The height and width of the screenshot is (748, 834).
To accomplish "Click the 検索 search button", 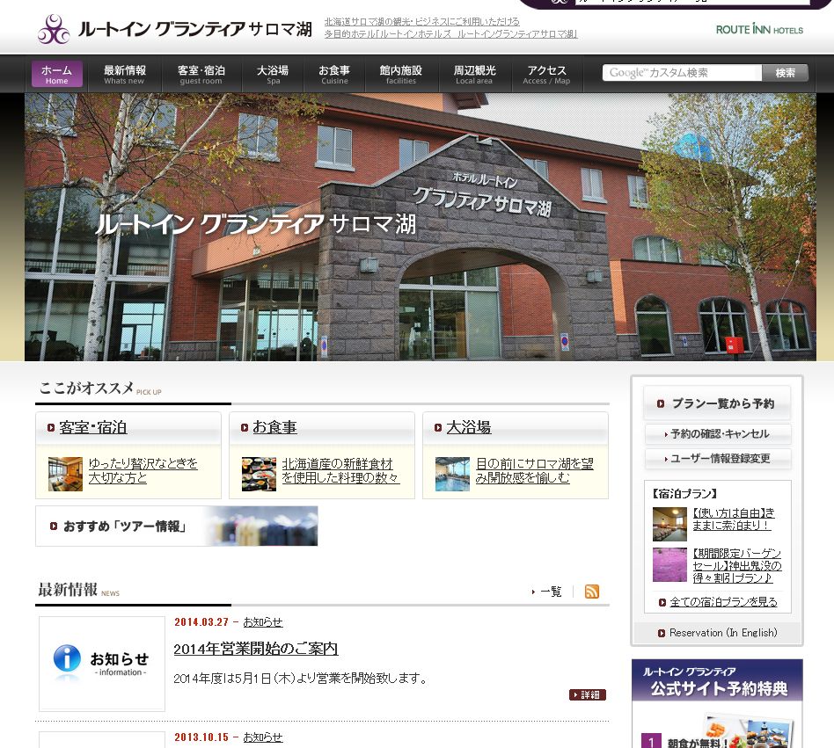I will (x=785, y=73).
